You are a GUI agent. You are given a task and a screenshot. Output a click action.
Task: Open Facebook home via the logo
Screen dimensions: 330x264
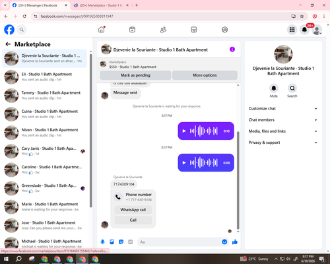[x=9, y=30]
